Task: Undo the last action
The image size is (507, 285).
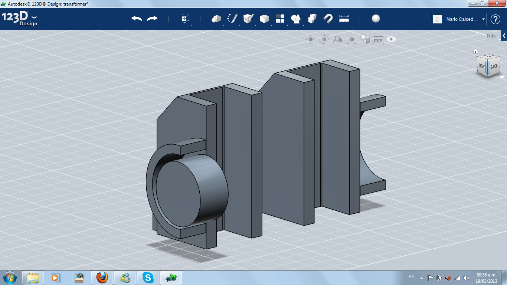Action: pyautogui.click(x=137, y=19)
